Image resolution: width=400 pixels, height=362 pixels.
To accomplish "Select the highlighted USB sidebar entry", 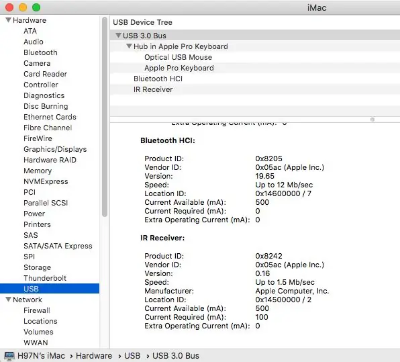I will click(x=50, y=289).
